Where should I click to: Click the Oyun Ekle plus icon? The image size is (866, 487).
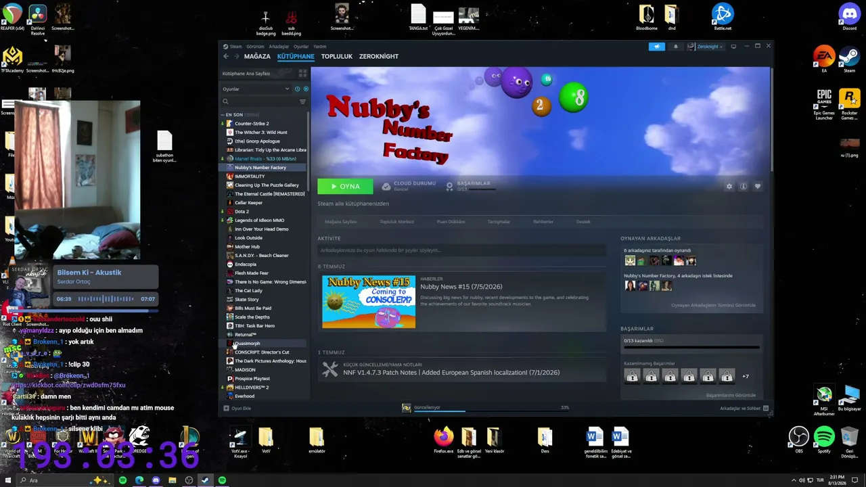(x=226, y=409)
